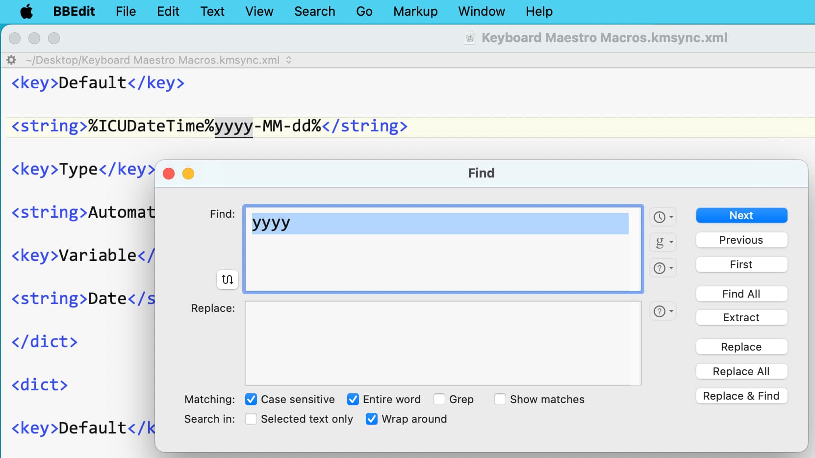Open the search history clock dropdown
This screenshot has width=815, height=458.
click(x=663, y=217)
